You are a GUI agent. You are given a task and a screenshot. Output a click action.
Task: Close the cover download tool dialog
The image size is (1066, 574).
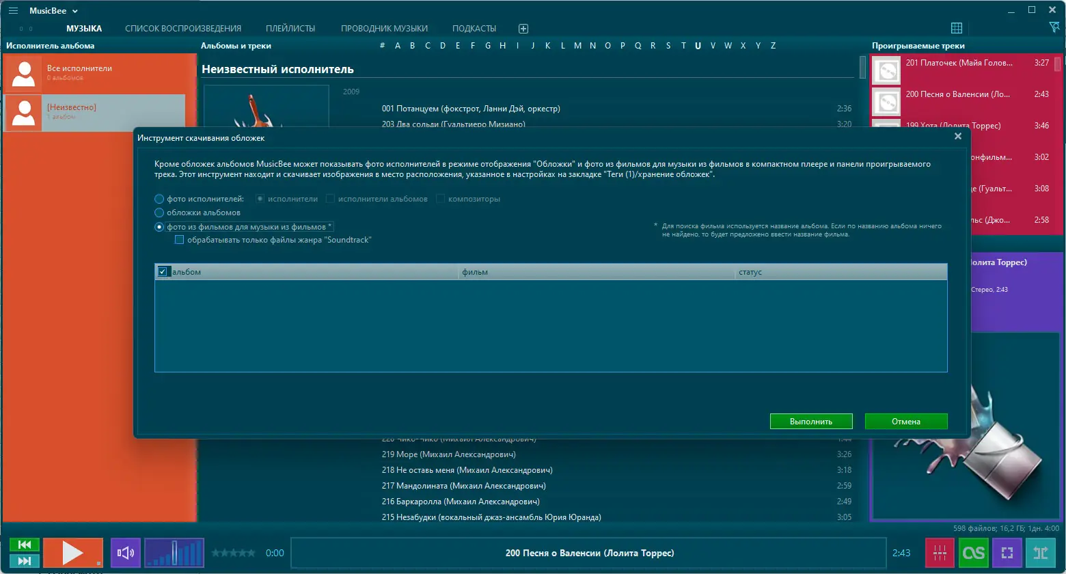(958, 137)
